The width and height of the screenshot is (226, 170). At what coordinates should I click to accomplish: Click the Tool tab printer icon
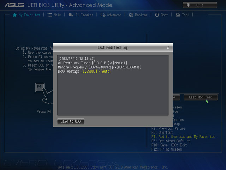(x=178, y=15)
